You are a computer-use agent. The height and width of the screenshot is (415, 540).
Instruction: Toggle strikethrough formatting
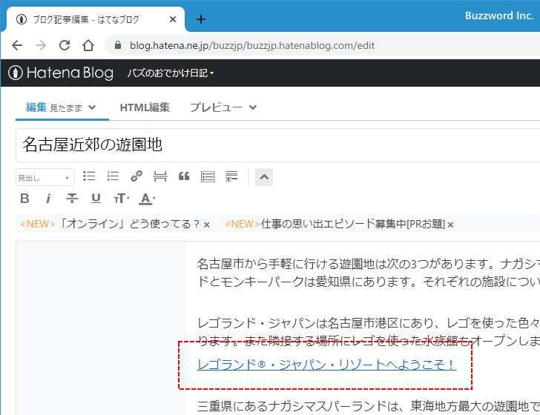coord(72,199)
